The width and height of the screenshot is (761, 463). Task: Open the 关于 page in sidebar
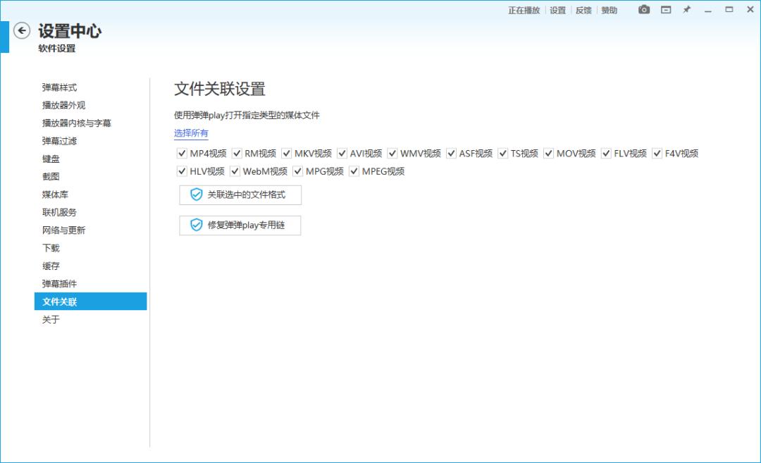click(50, 319)
